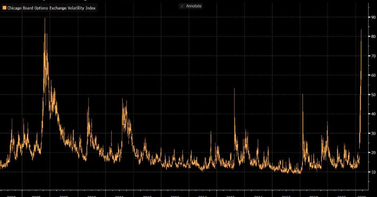Click the top of the 2020 spike

(x=361, y=30)
